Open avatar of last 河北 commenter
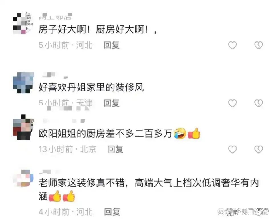 [x=23, y=178]
